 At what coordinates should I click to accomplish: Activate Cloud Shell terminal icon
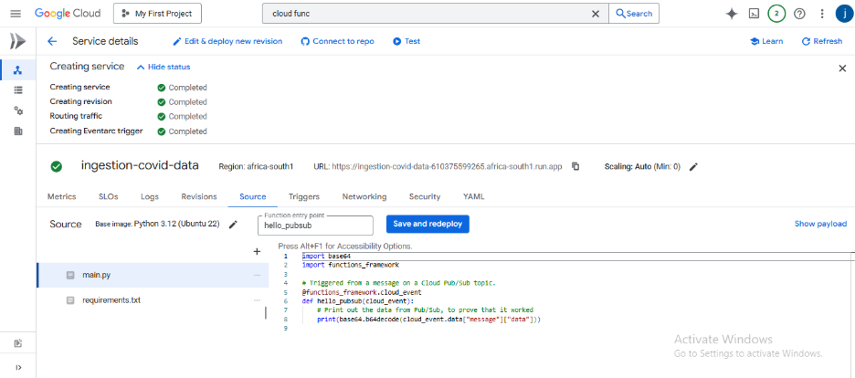754,14
